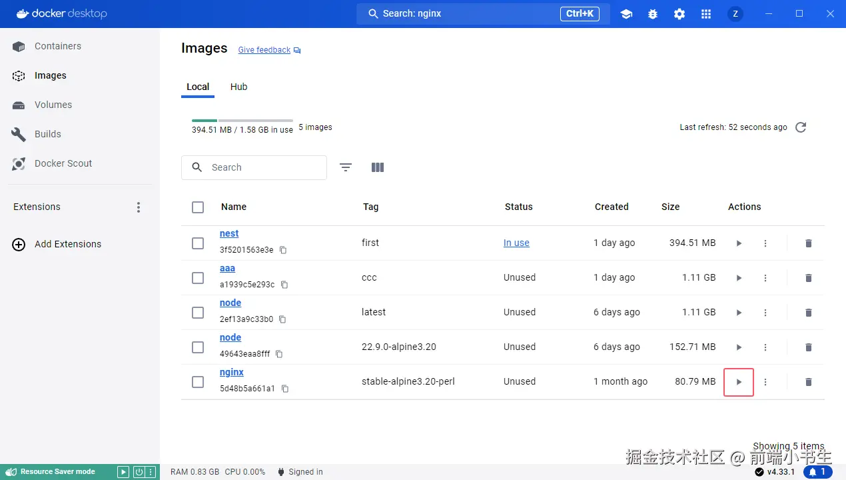Click the power icon in status bar
This screenshot has width=846, height=480.
(139, 472)
